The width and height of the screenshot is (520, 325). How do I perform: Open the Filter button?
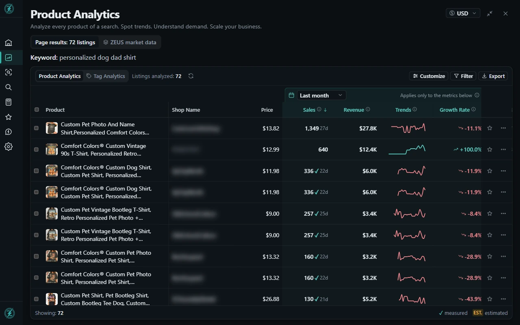[x=463, y=76]
